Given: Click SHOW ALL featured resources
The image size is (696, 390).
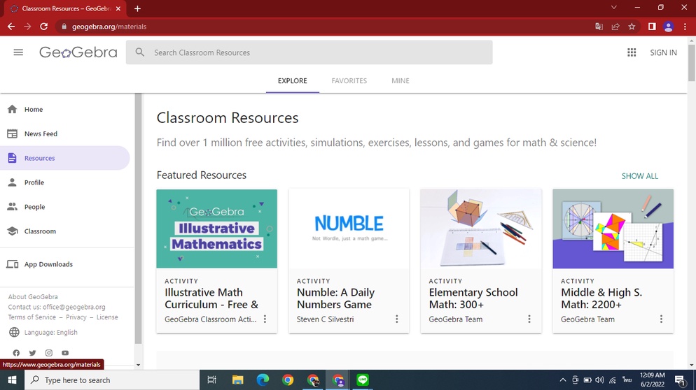Looking at the screenshot, I should tap(639, 176).
